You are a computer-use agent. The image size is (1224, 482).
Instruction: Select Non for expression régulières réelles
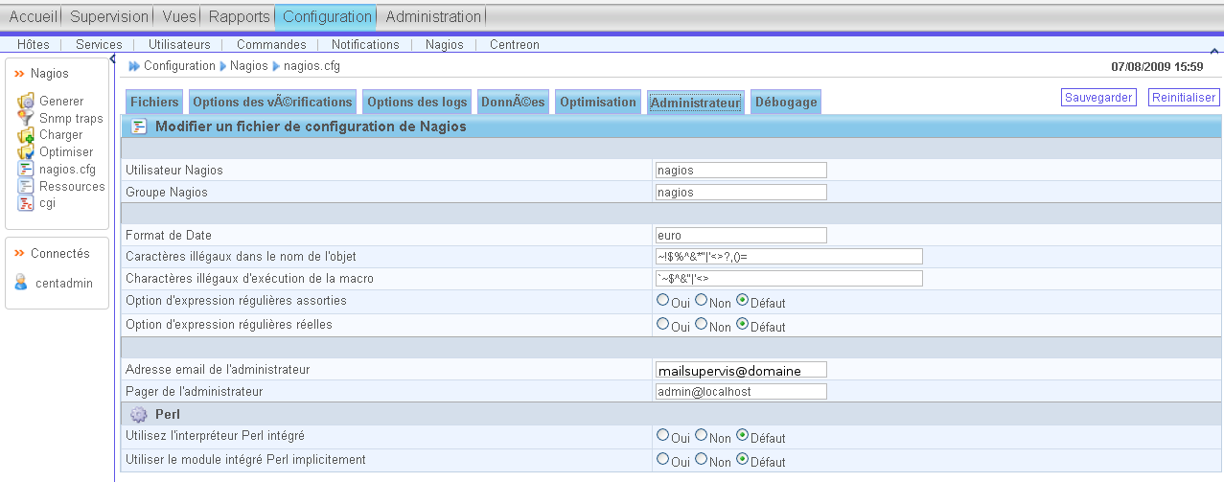click(702, 324)
